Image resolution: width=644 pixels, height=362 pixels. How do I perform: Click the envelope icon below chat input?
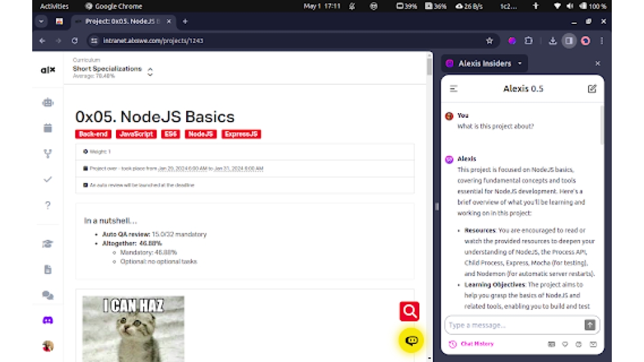pos(593,345)
